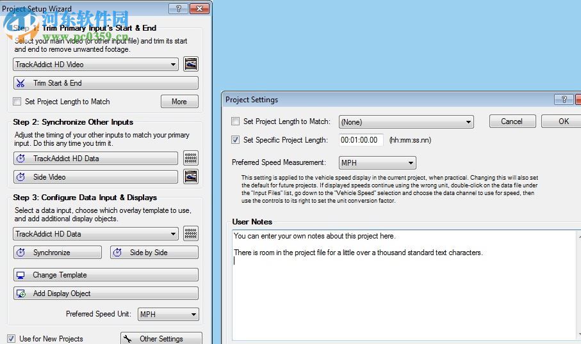Click the '(hh:mm:ss.nn)' format hint
This screenshot has height=344, width=581.
coord(410,140)
